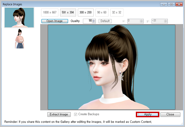Select the full-body sim thumbnail
185x127 pixels.
point(20,39)
